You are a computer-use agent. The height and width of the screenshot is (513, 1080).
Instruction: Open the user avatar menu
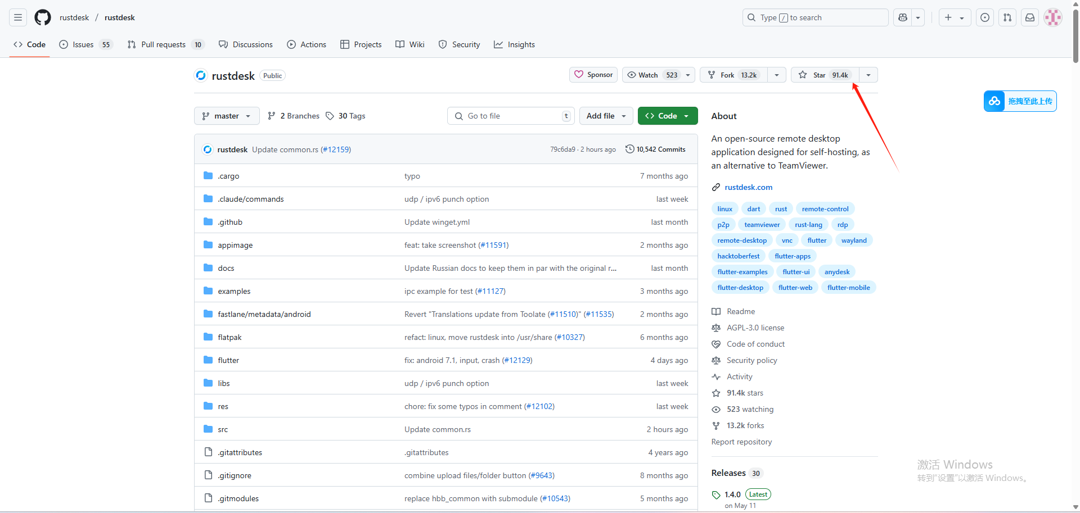(1053, 17)
